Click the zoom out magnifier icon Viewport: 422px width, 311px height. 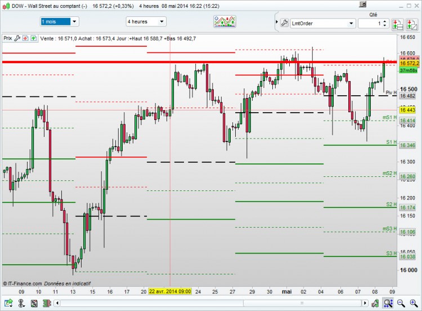(401, 303)
